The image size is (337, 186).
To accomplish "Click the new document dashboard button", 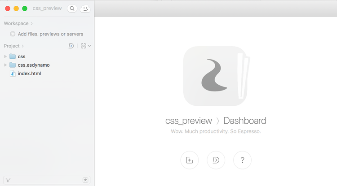I will click(190, 160).
